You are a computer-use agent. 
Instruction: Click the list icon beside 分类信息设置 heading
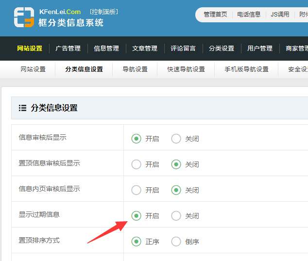tap(22, 108)
